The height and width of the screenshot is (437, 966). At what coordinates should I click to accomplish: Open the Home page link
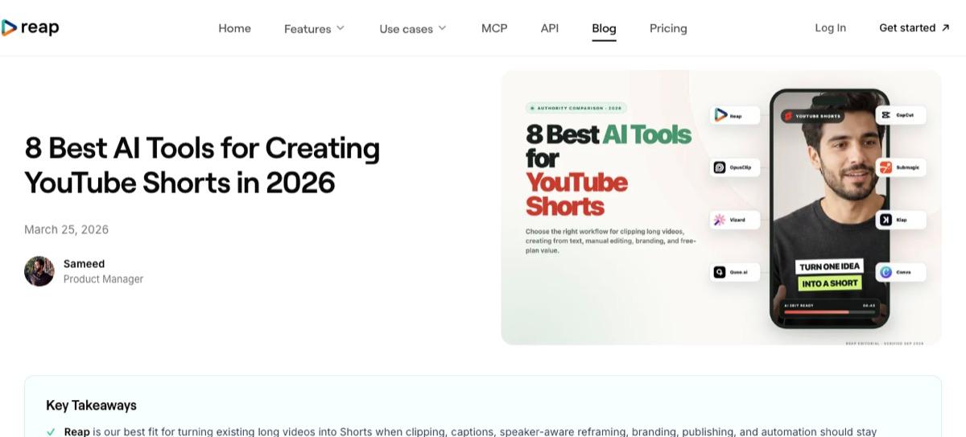[234, 28]
